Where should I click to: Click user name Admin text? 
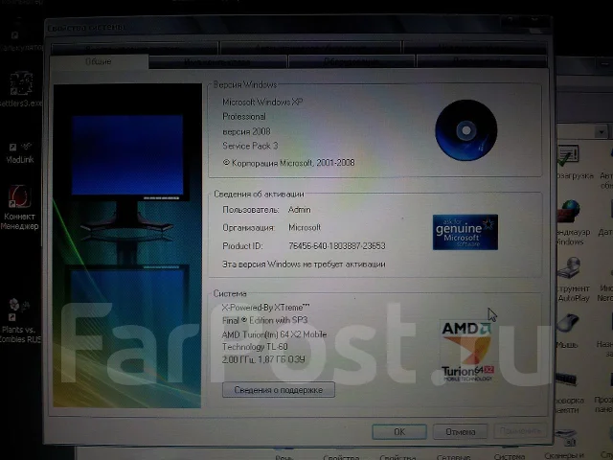300,210
